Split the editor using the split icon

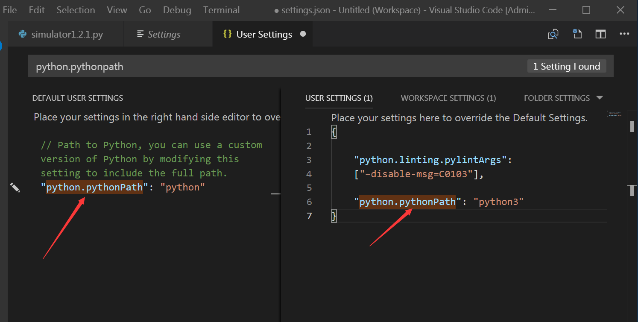(600, 34)
